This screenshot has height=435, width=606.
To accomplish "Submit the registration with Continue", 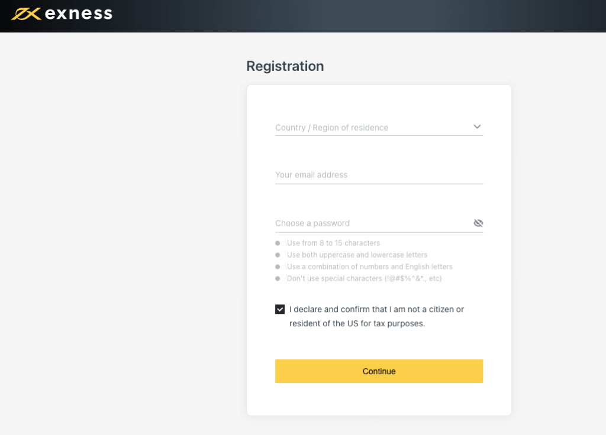I will click(x=379, y=371).
